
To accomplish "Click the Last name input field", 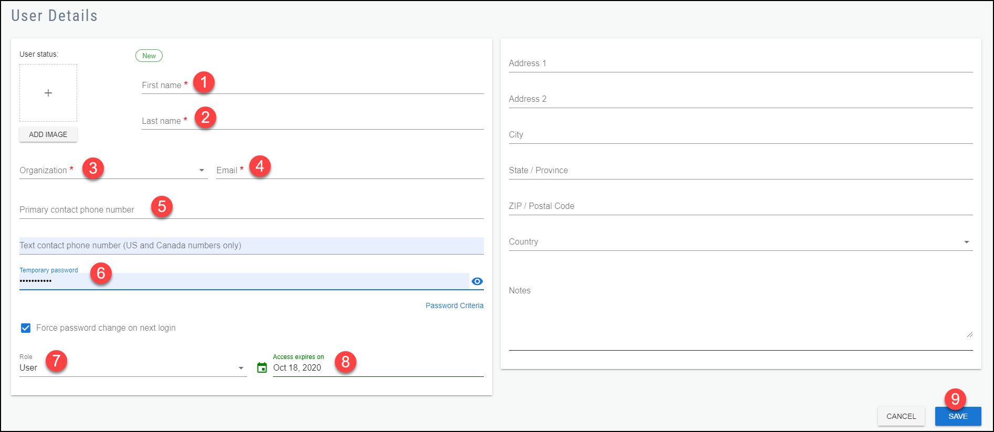I will [312, 121].
